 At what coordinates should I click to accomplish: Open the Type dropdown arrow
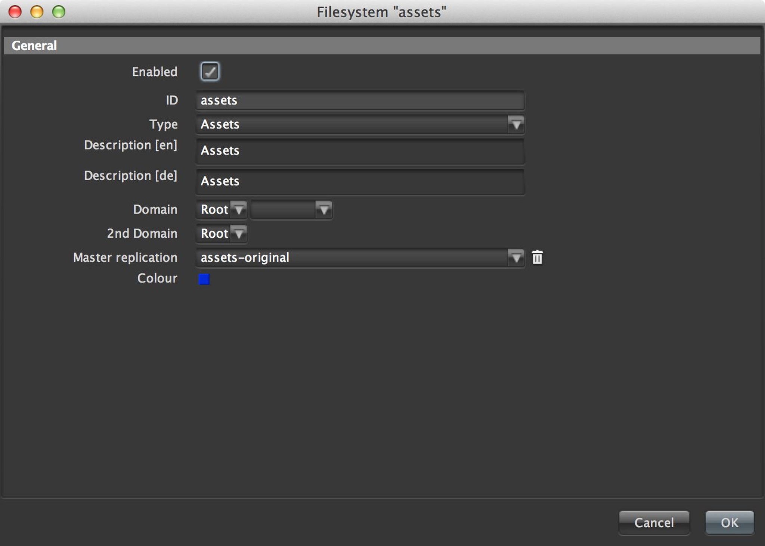pyautogui.click(x=516, y=124)
